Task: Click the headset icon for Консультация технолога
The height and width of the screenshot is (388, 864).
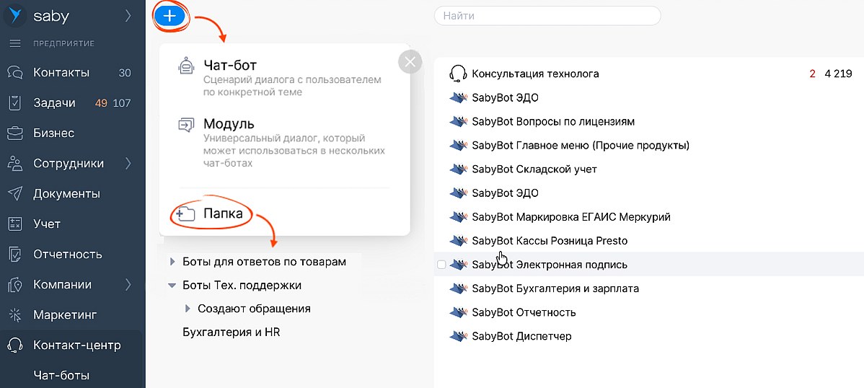Action: (457, 74)
